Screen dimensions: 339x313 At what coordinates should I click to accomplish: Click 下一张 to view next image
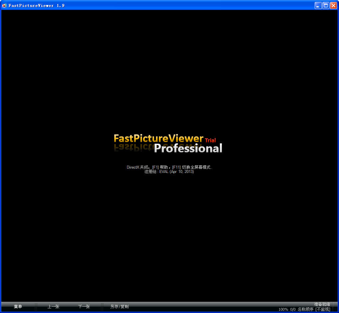[84, 307]
